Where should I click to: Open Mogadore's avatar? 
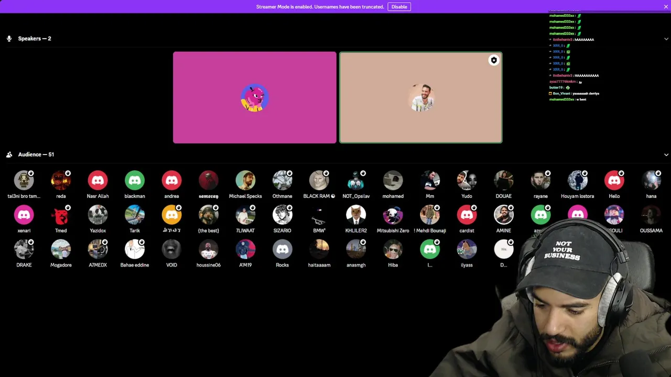pos(61,250)
